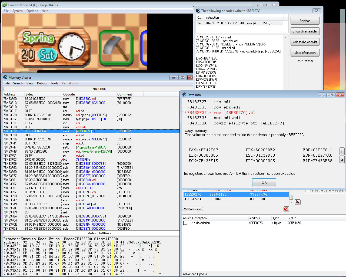Screen dimensions: 346x277
Task: Select address 4BF6B5E4 in found list
Action: coord(193,199)
